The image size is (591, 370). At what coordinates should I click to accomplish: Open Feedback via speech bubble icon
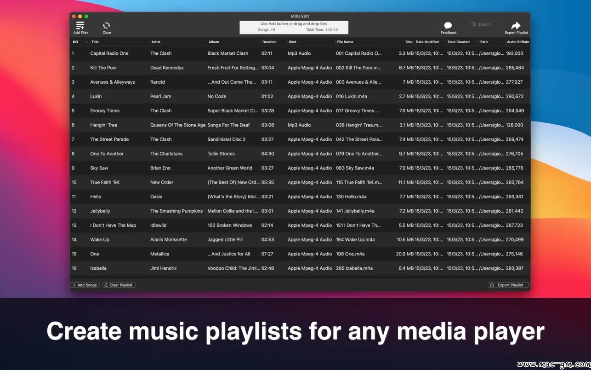pos(448,26)
